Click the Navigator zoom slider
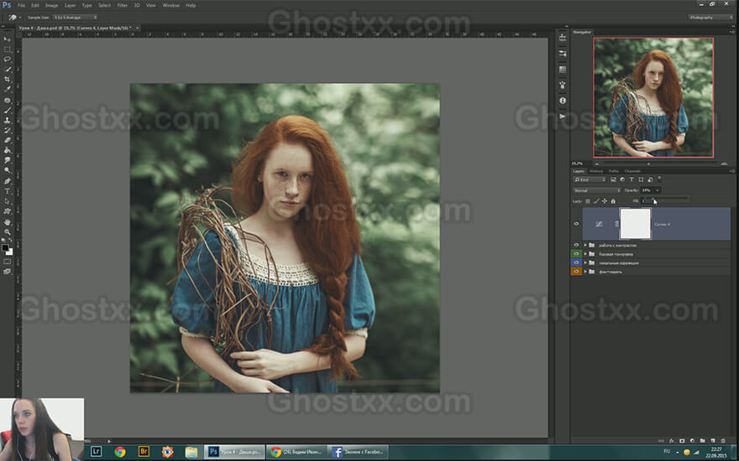 coord(648,163)
